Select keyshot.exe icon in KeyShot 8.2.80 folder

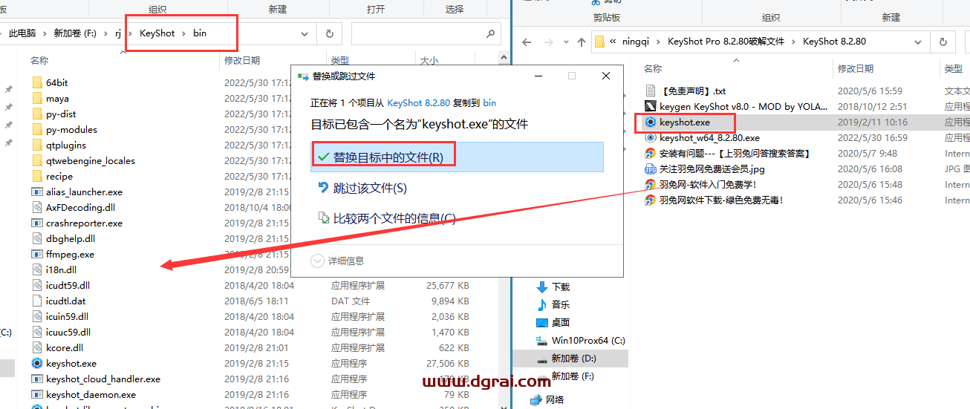pyautogui.click(x=651, y=122)
